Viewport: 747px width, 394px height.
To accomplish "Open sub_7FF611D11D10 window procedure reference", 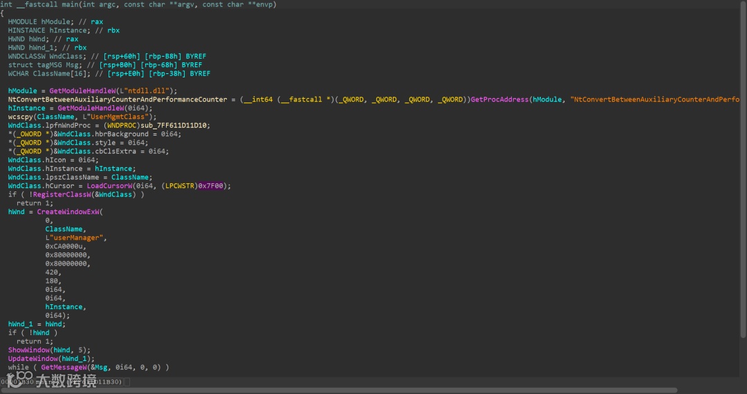I will [174, 125].
